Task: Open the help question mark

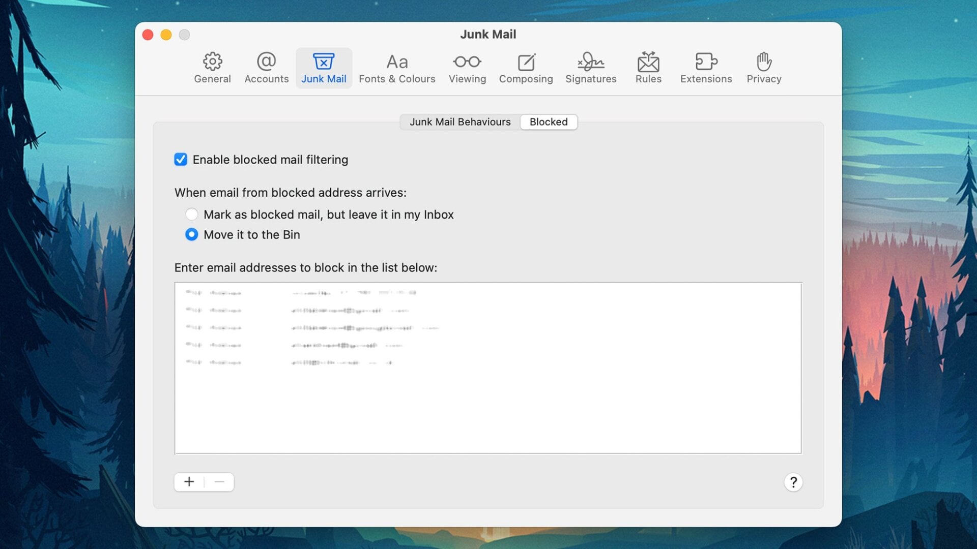Action: tap(793, 482)
